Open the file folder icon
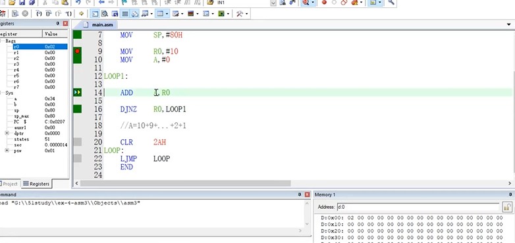Image resolution: width=515 pixels, height=243 pixels. click(x=12, y=3)
